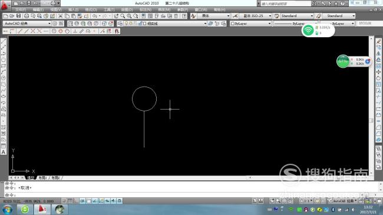Toggle Polar tracking in status bar
383x215 pixels.
point(82,201)
